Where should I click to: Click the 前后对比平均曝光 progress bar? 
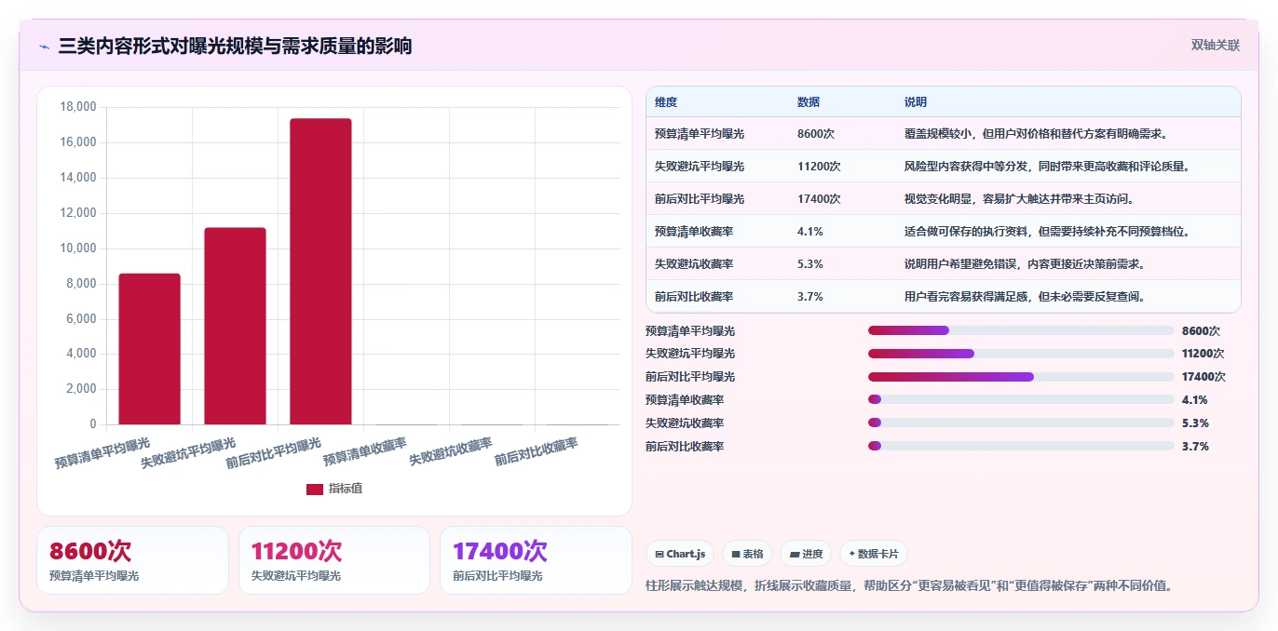pos(1021,377)
